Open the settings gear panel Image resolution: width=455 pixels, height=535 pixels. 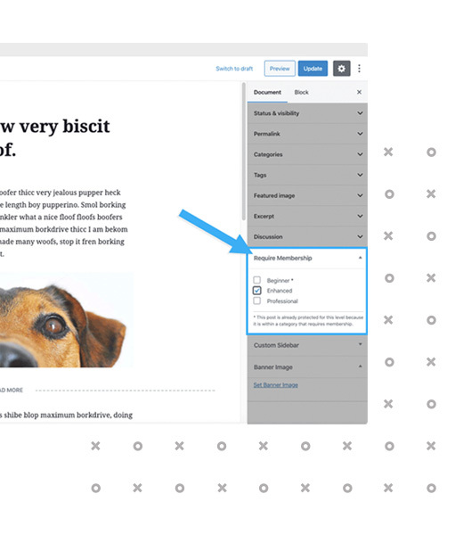point(341,69)
